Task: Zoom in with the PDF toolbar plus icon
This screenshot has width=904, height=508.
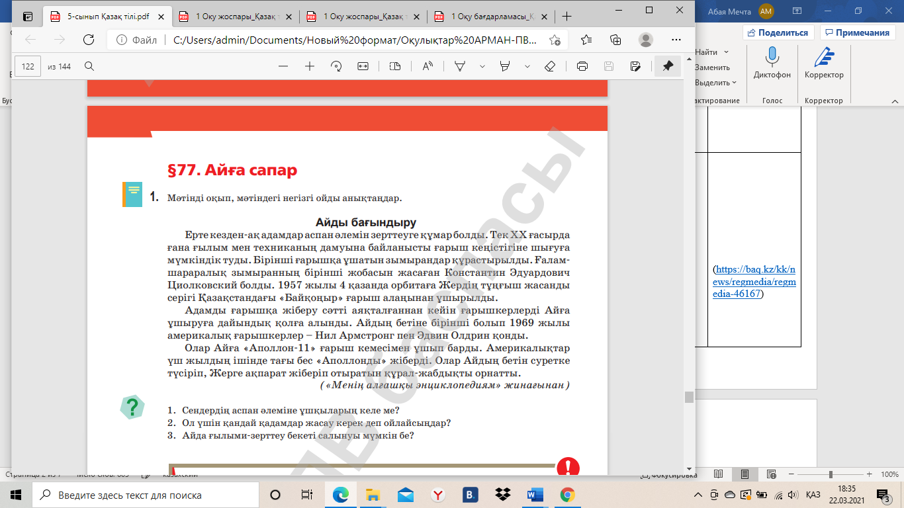Action: 309,66
